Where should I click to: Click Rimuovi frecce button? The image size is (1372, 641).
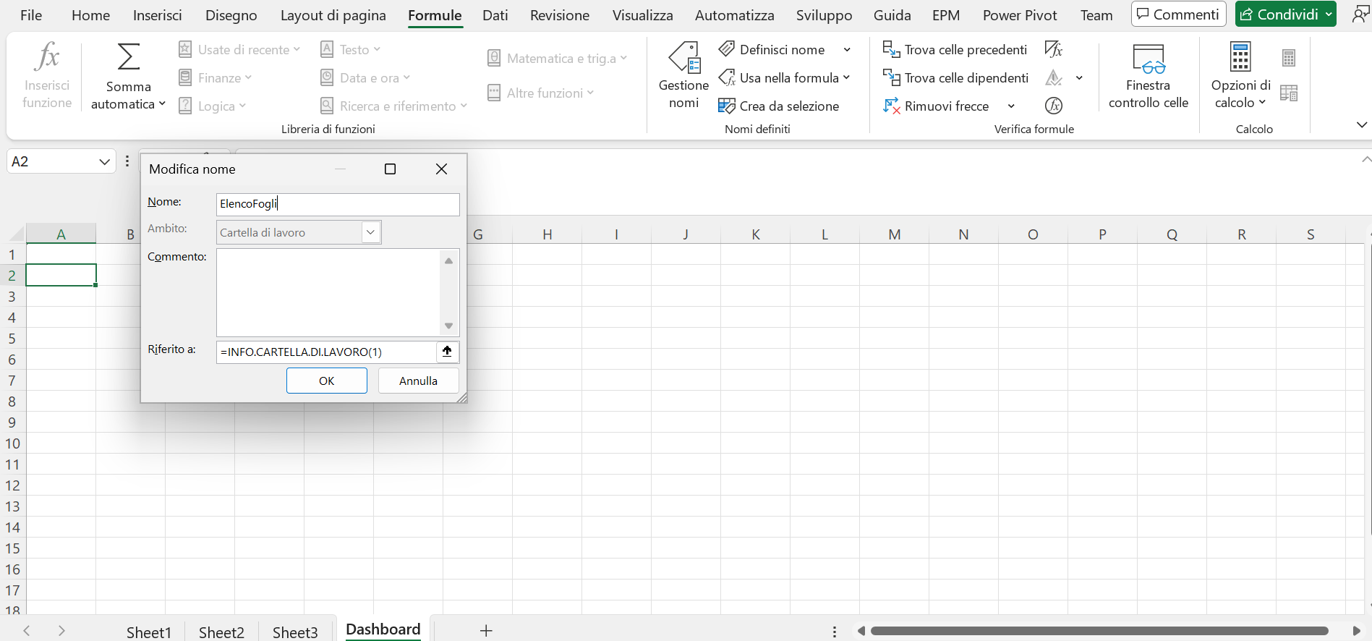tap(936, 106)
